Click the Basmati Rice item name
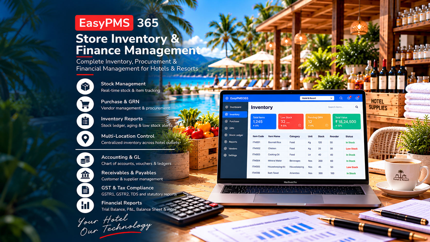 275,142
